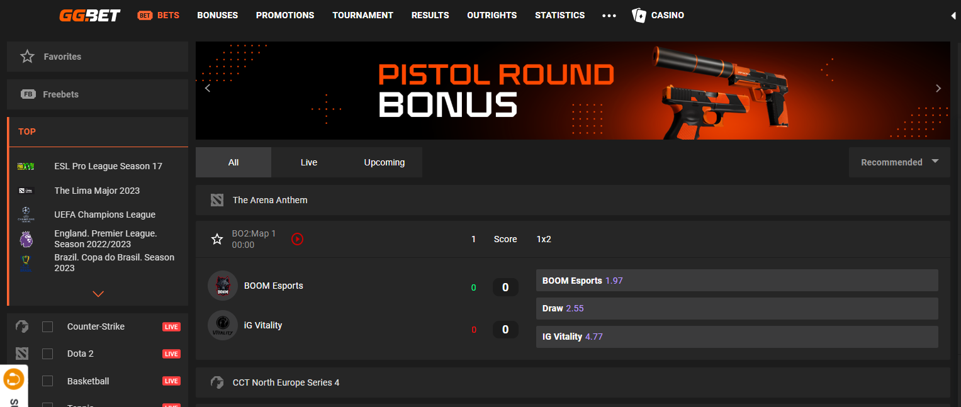961x407 pixels.
Task: Tick the Basketball checkbox
Action: (x=47, y=381)
